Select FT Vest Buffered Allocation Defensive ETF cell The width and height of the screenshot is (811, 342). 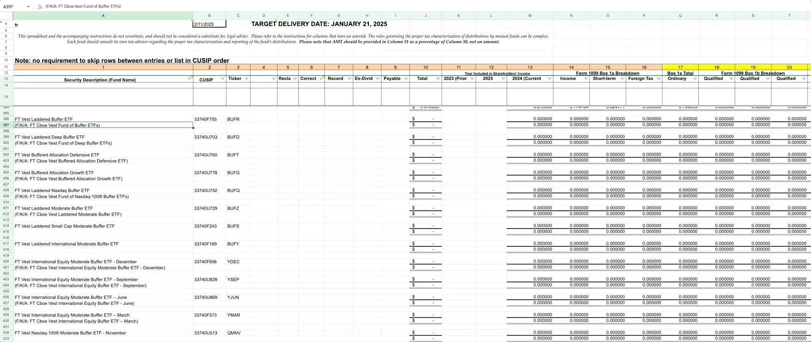click(x=103, y=155)
